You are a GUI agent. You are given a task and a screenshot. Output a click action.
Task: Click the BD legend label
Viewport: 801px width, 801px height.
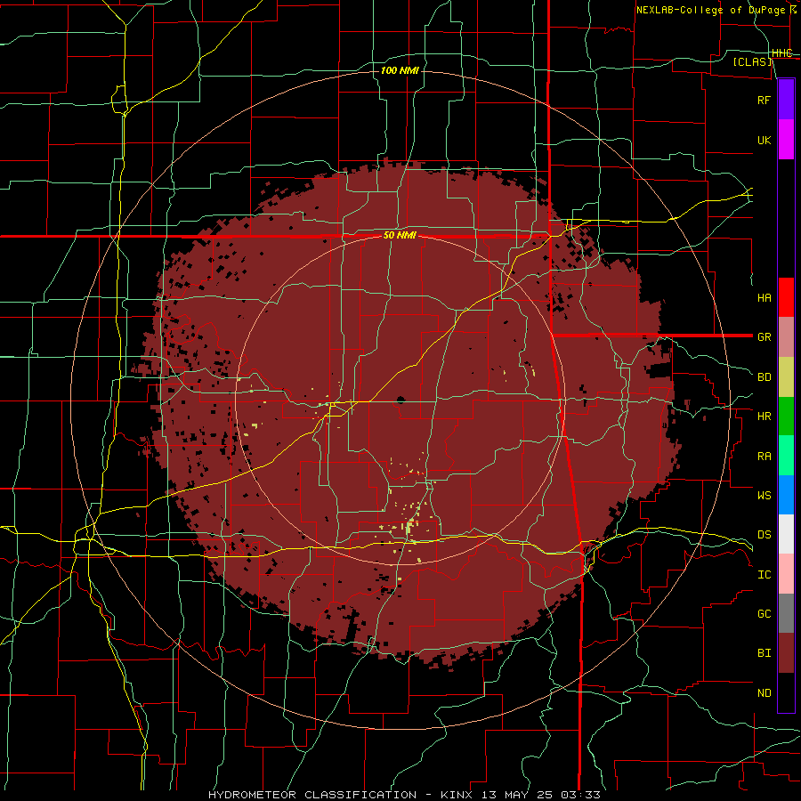pos(764,377)
